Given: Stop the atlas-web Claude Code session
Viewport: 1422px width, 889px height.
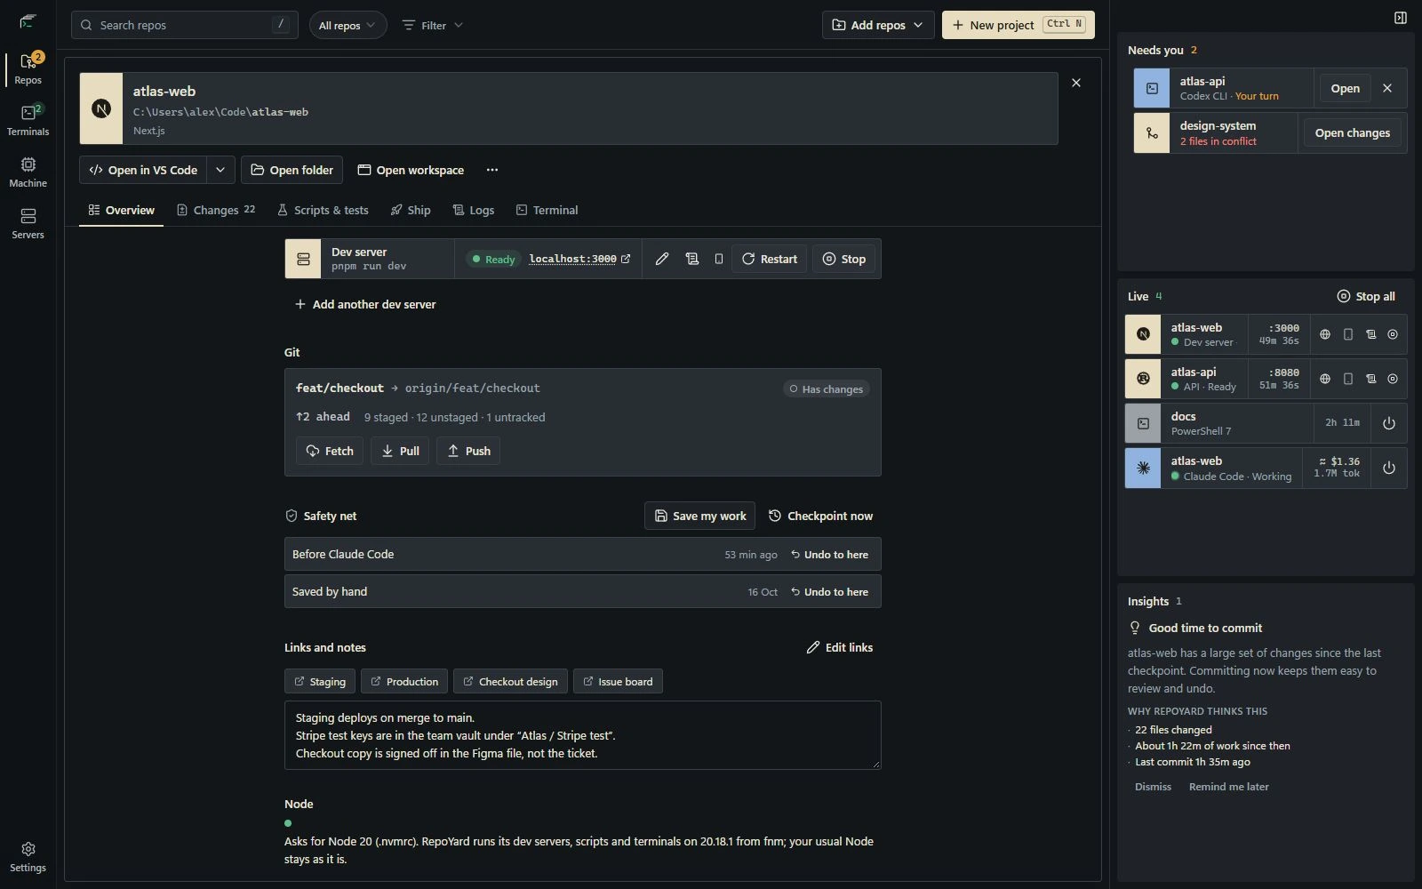Looking at the screenshot, I should (x=1389, y=468).
